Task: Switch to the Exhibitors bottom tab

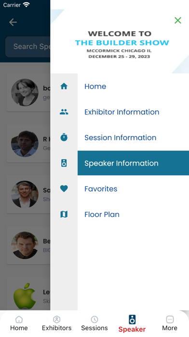Action: tap(57, 323)
